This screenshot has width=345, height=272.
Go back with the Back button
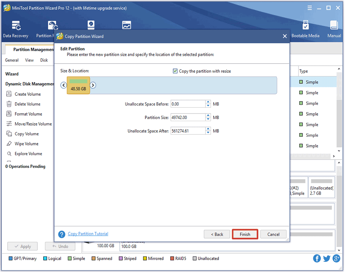[217, 234]
